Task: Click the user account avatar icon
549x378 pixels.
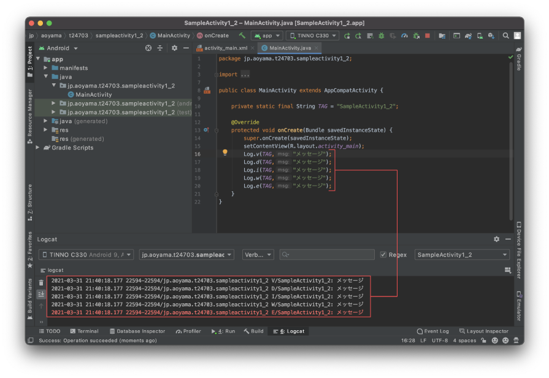Action: click(517, 36)
